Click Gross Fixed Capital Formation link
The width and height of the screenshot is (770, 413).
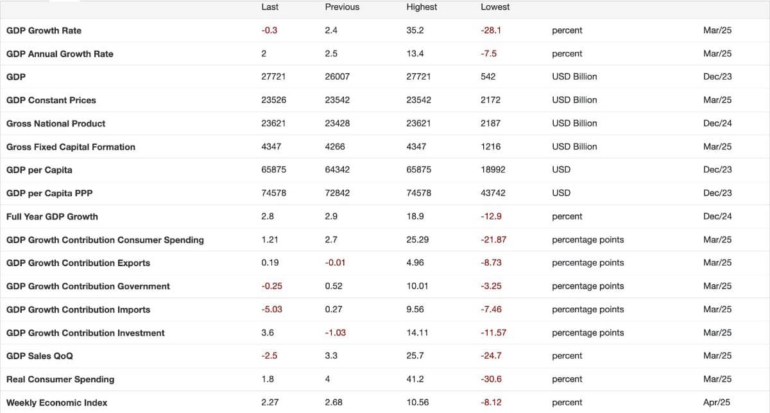[71, 147]
